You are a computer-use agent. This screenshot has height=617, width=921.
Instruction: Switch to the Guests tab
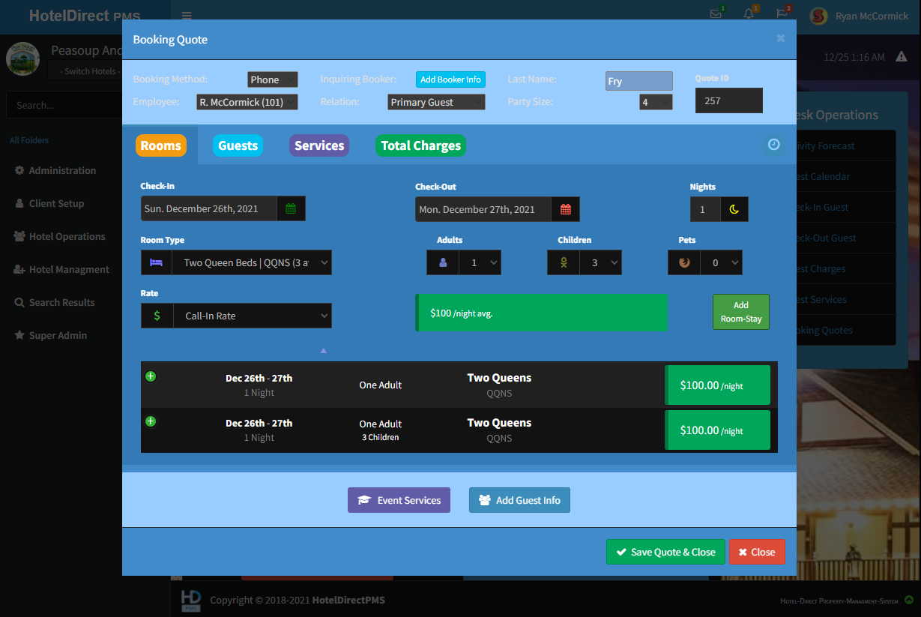click(x=238, y=145)
